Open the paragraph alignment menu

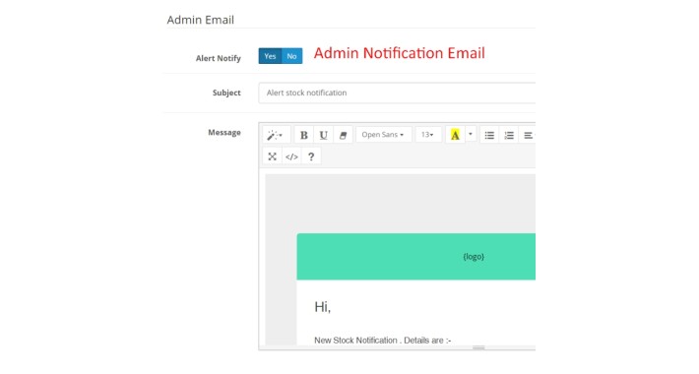point(529,135)
